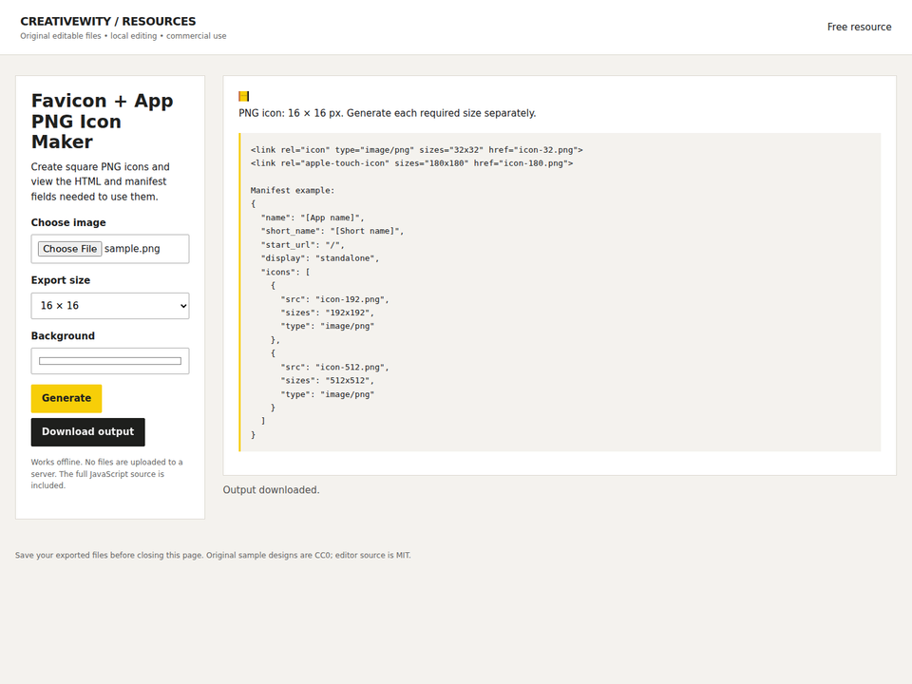912x684 pixels.
Task: Click the 'Export size' label
Action: (61, 280)
